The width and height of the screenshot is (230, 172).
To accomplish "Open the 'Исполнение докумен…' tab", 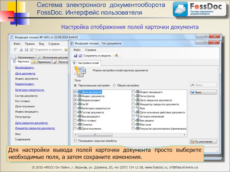I will click(x=52, y=57).
